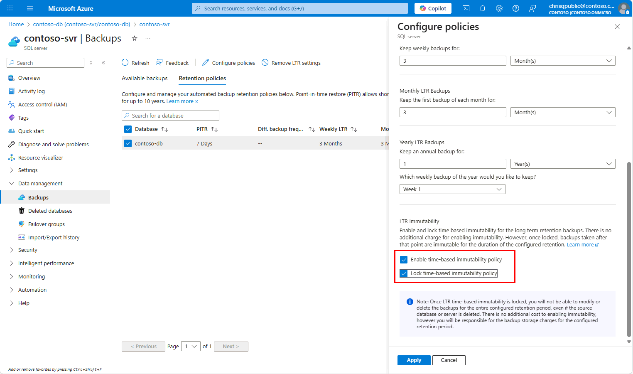Toggle Lock time-based immutability policy
Viewport: 633px width, 374px height.
tap(404, 273)
